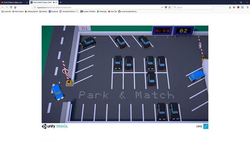Screen dimensions: 250x141
Task: Mute audio on the Unity WebGL Player tab
Action: [54, 2]
